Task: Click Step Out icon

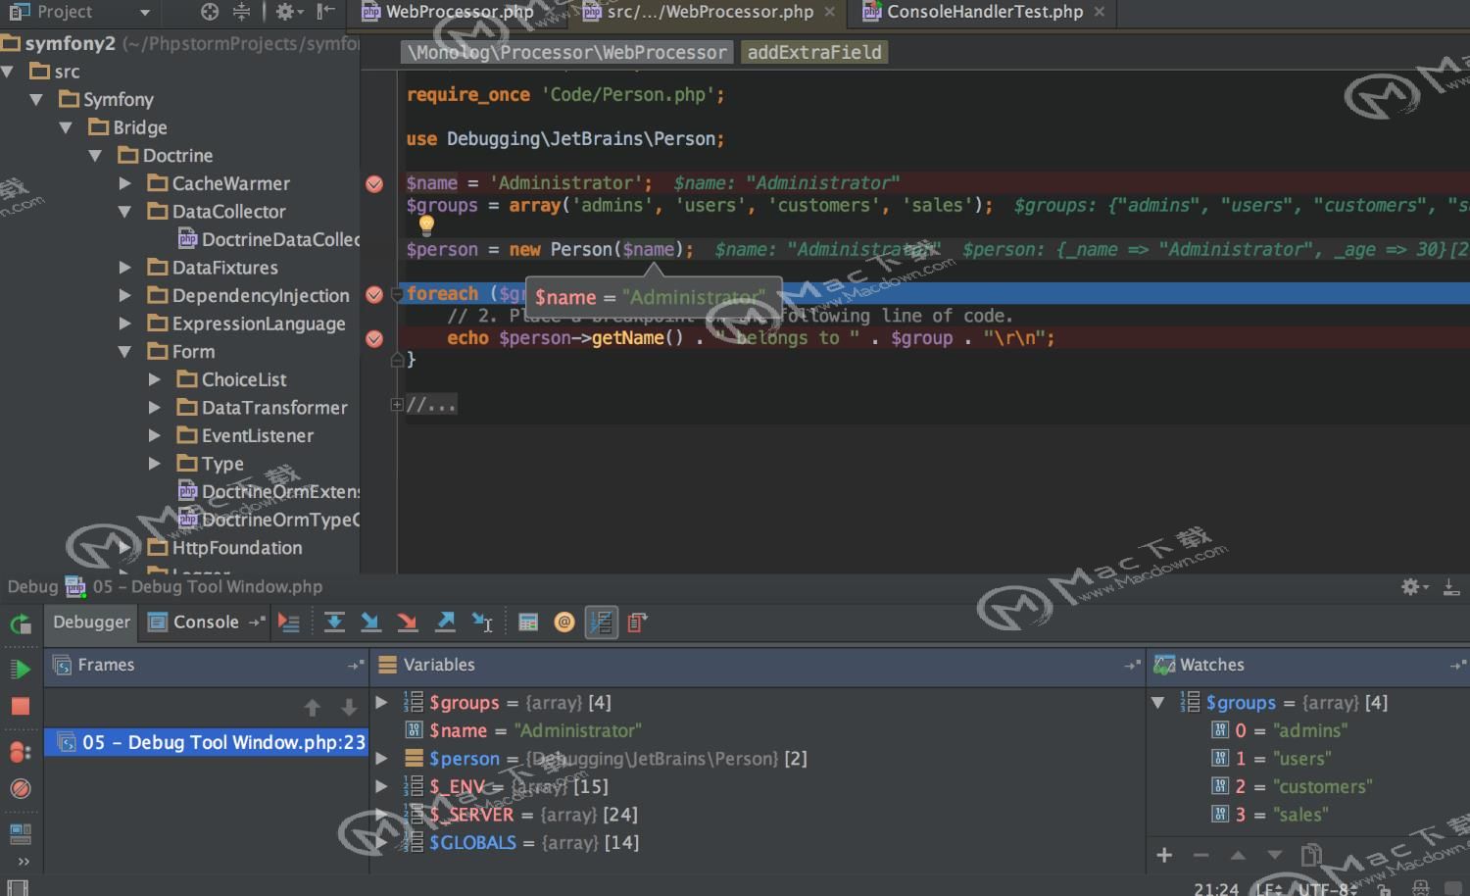Action: (x=445, y=622)
